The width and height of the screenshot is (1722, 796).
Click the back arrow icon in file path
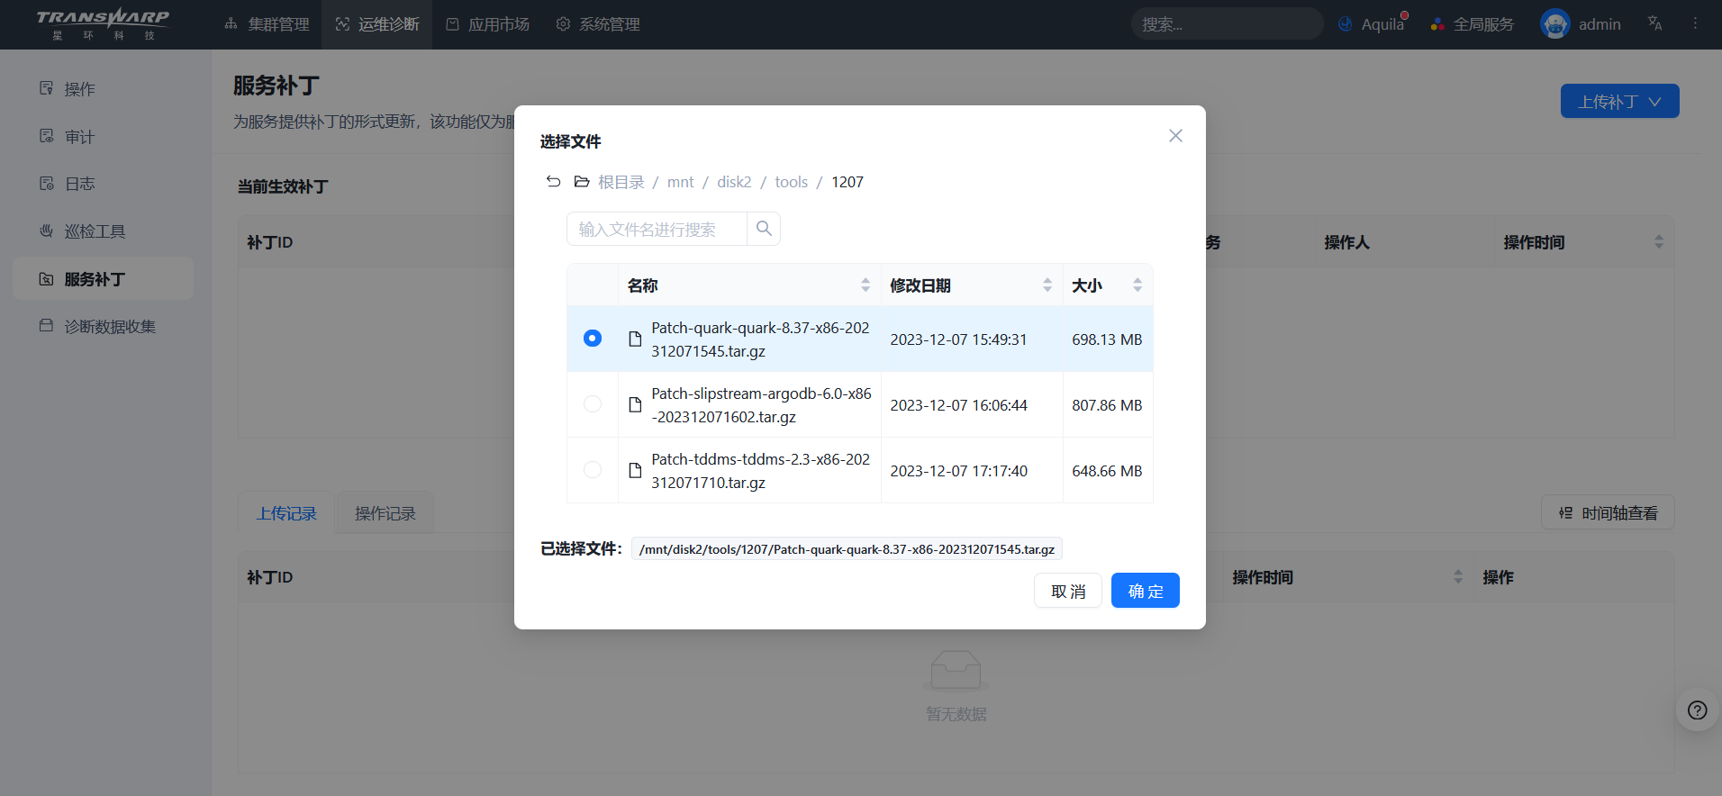click(553, 182)
